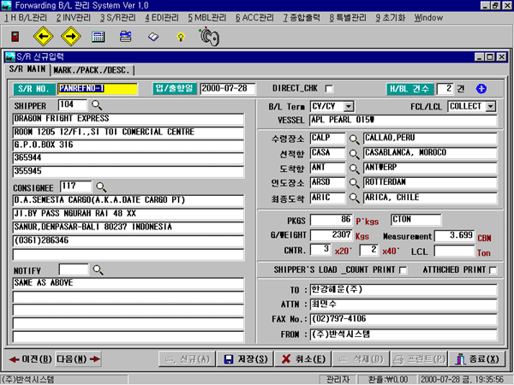Toggle the DIRECT_CHK checkbox
The width and height of the screenshot is (514, 385).
329,89
